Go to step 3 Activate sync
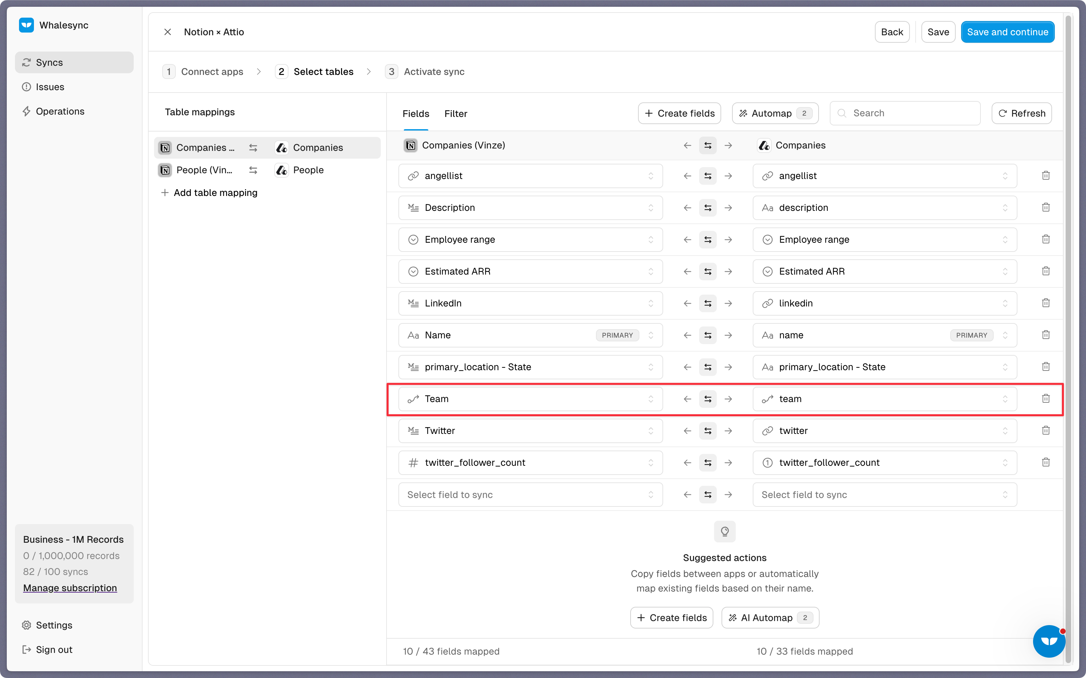Viewport: 1086px width, 678px height. 425,72
